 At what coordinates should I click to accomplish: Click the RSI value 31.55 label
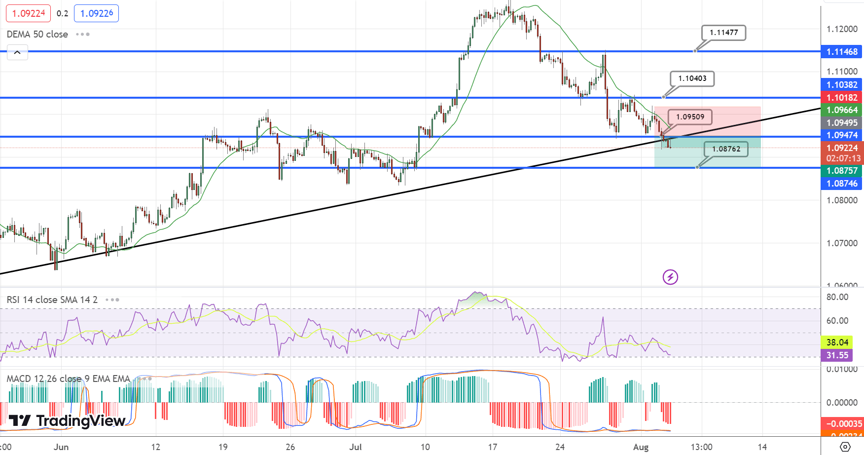[x=837, y=355]
